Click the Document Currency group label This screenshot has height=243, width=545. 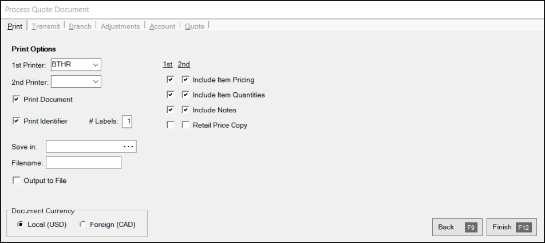click(x=43, y=211)
